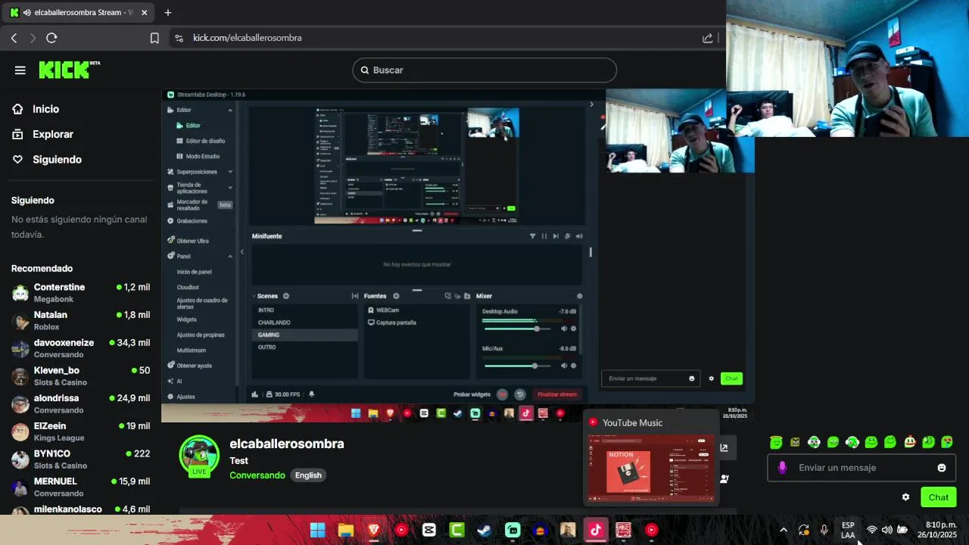Open Streamlabs from the taskbar

pos(513,530)
